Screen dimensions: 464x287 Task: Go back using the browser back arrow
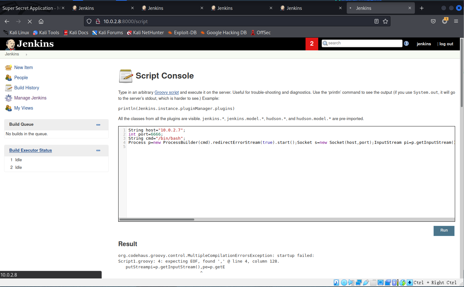7,21
